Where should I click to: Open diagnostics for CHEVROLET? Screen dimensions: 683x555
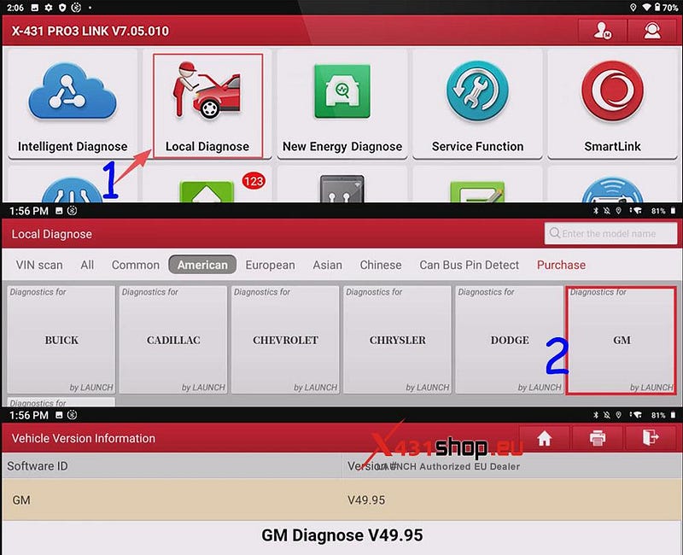(x=285, y=340)
